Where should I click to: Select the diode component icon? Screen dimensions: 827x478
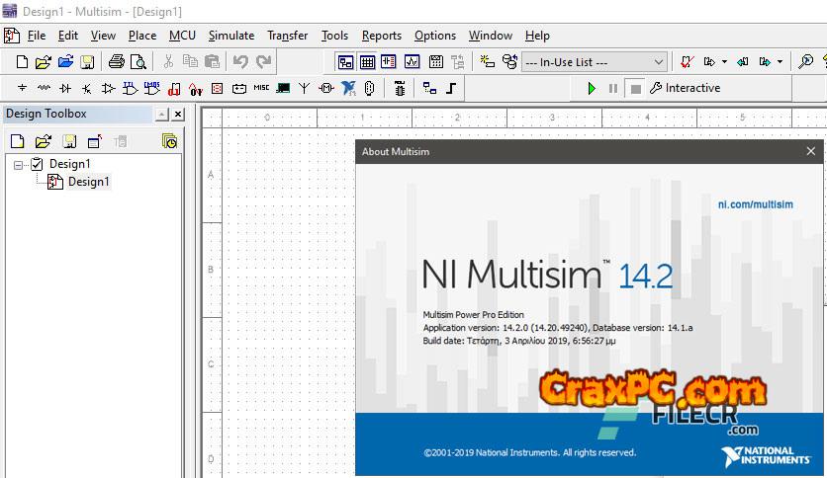65,89
